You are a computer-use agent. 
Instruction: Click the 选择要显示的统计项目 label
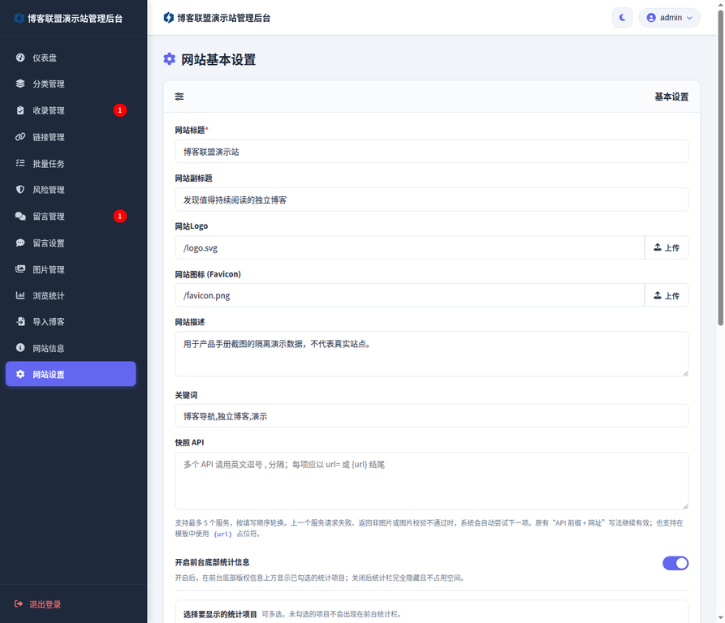coord(220,614)
